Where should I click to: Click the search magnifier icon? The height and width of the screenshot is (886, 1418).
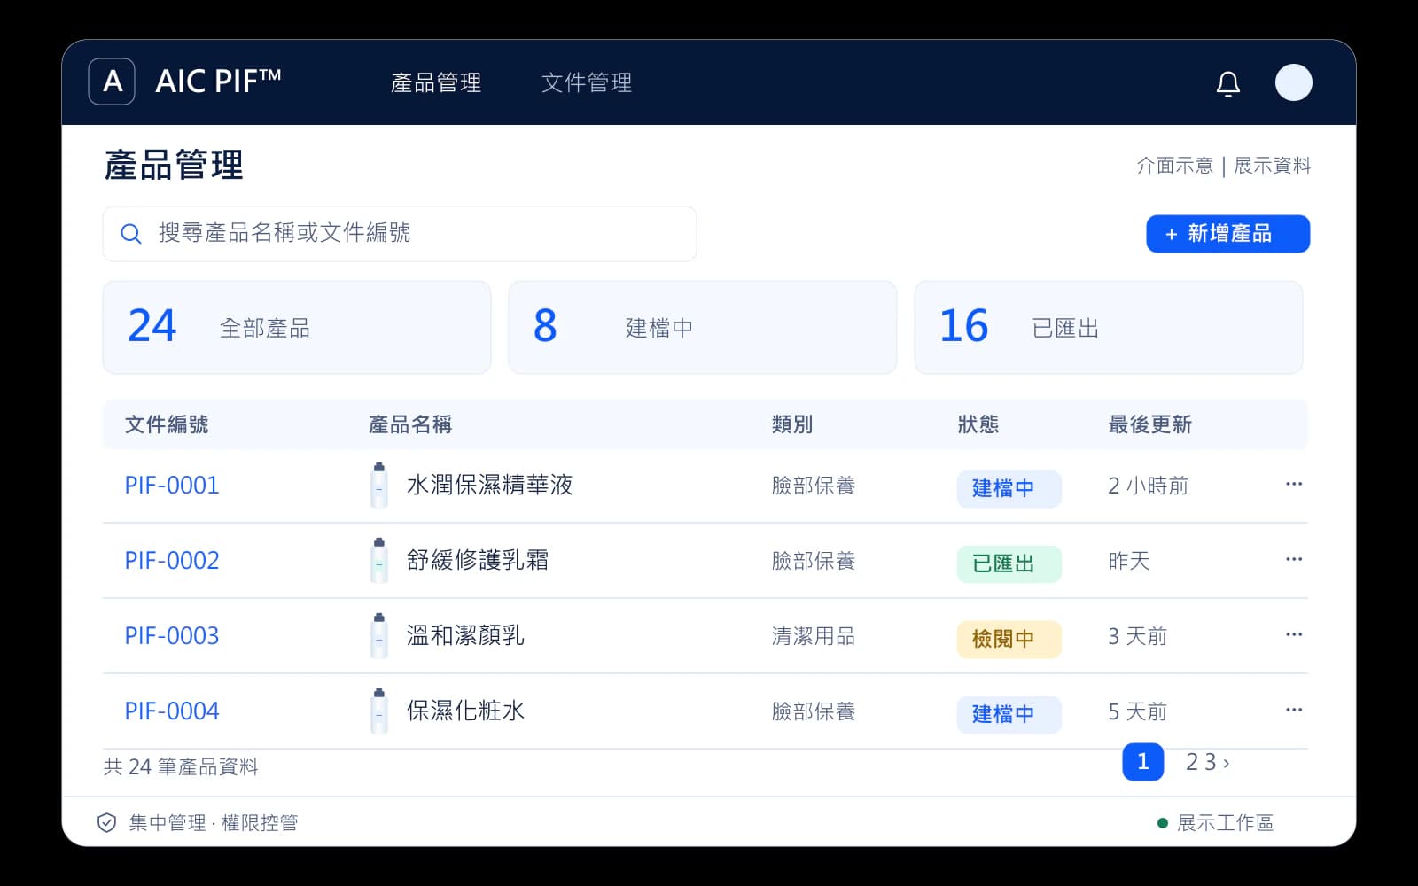pos(131,234)
